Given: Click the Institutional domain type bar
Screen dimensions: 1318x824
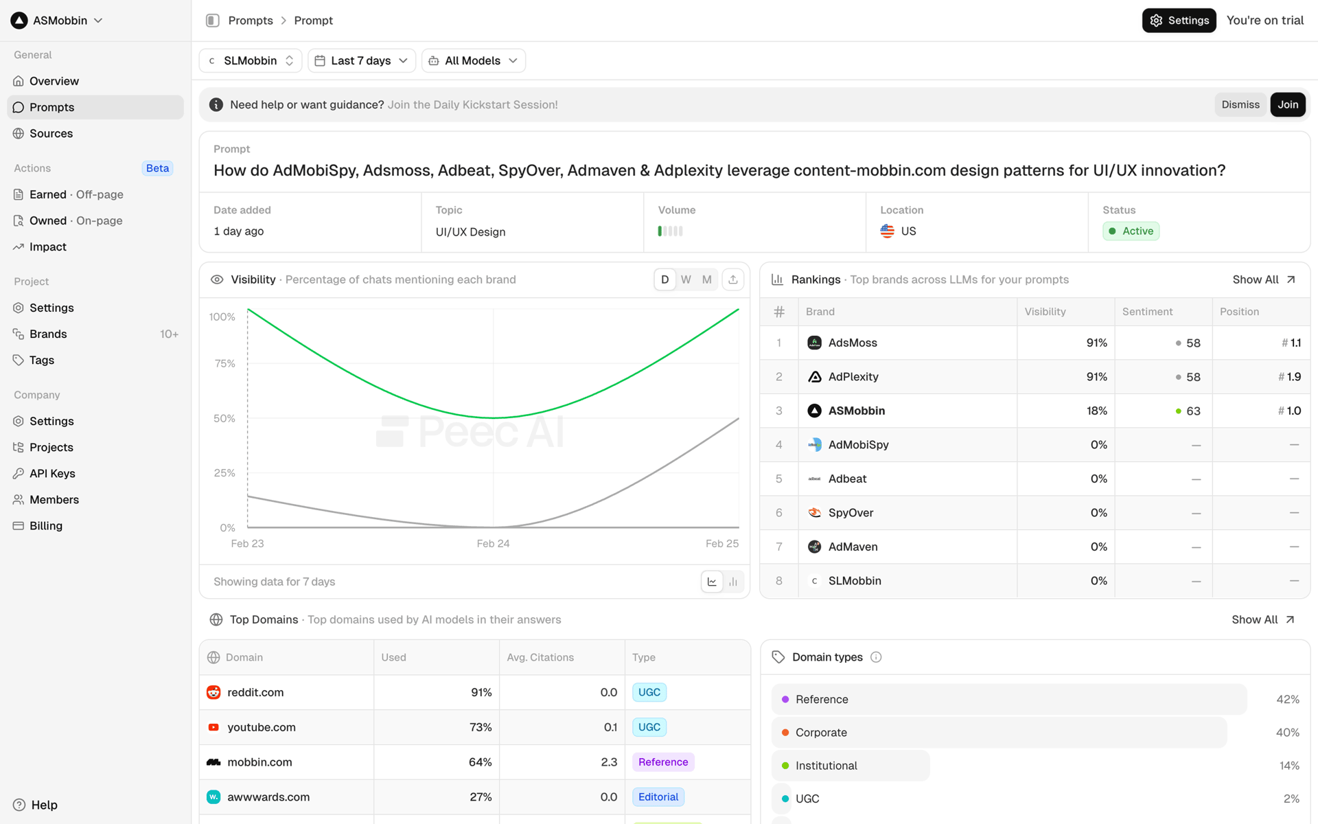Looking at the screenshot, I should tap(851, 766).
